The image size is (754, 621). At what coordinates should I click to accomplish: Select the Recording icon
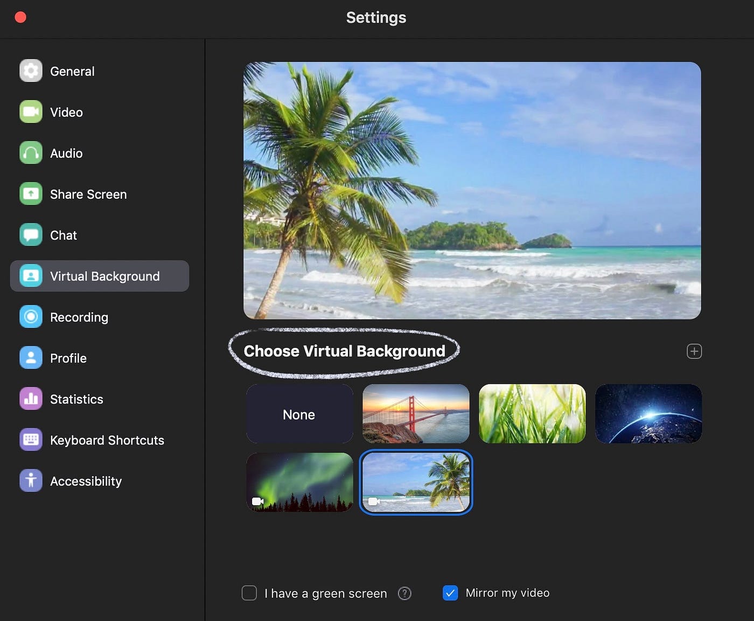(x=31, y=317)
